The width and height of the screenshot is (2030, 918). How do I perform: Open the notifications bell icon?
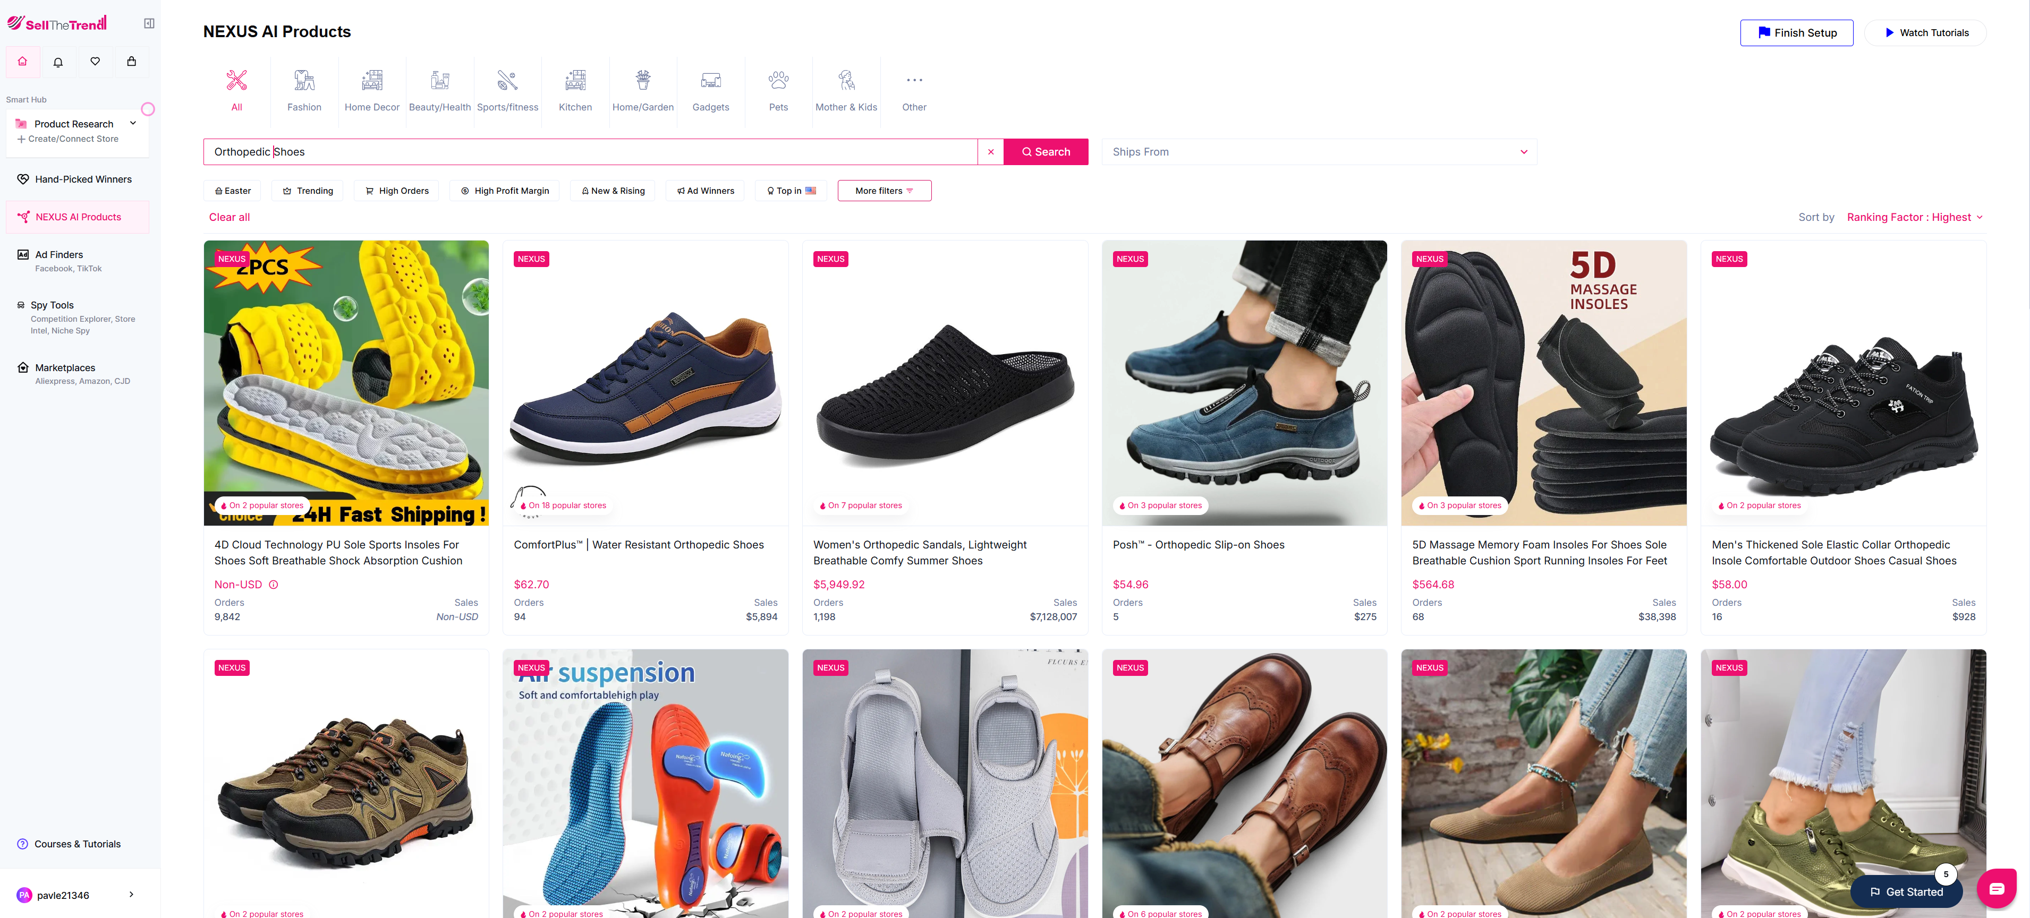tap(57, 62)
